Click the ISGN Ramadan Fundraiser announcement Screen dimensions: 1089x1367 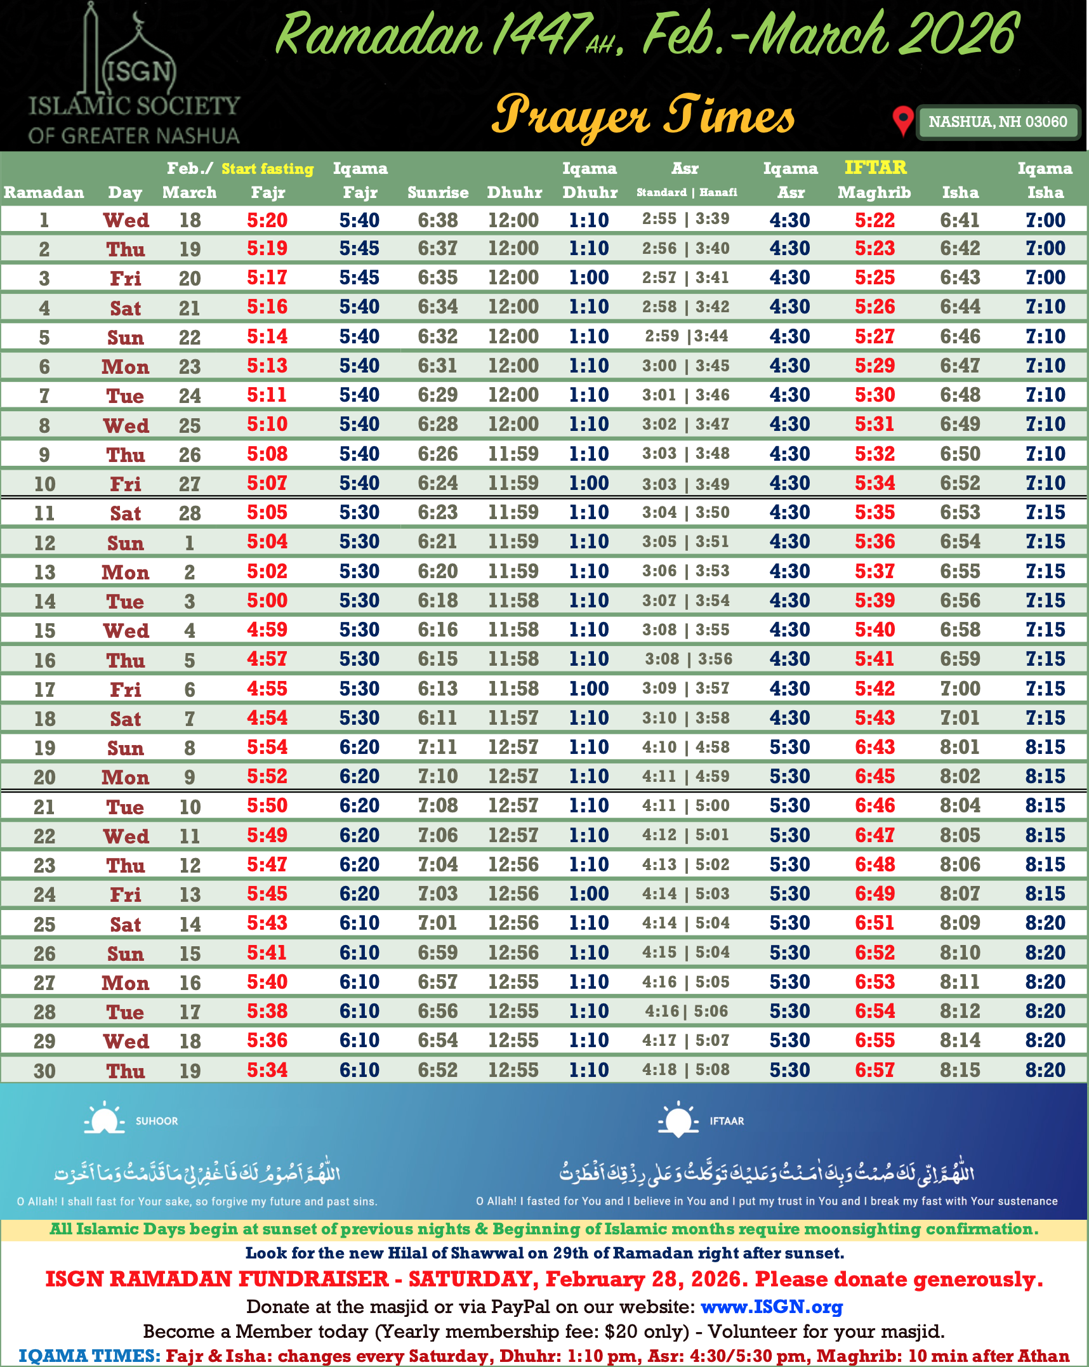click(544, 1279)
